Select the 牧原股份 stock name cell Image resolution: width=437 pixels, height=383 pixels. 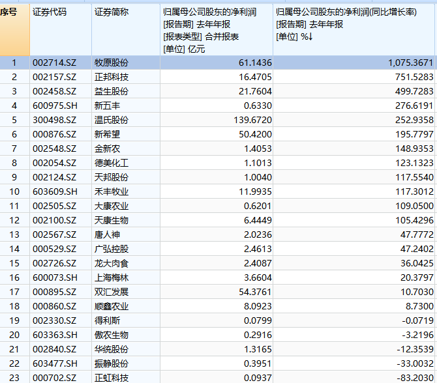112,63
